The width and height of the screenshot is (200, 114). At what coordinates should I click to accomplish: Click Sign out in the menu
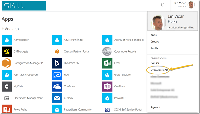click(155, 108)
